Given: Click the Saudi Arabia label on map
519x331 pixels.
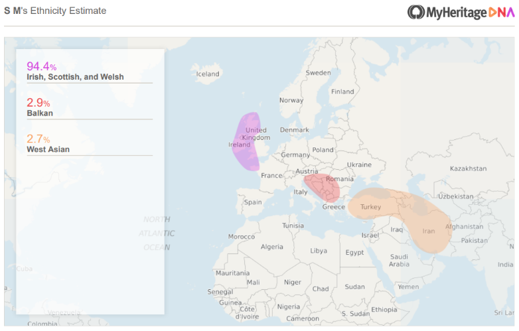Looking at the screenshot, I should [399, 260].
